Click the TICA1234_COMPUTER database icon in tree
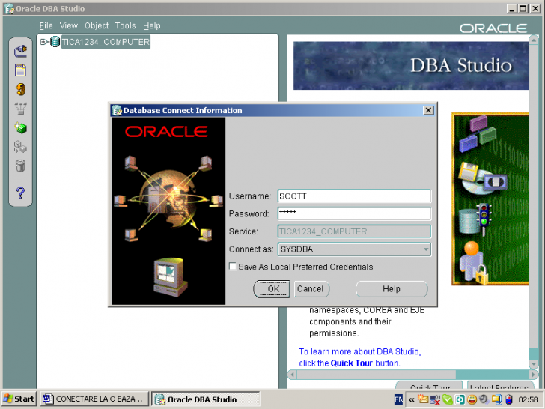Screen dimensions: 545x409 pyautogui.click(x=55, y=42)
